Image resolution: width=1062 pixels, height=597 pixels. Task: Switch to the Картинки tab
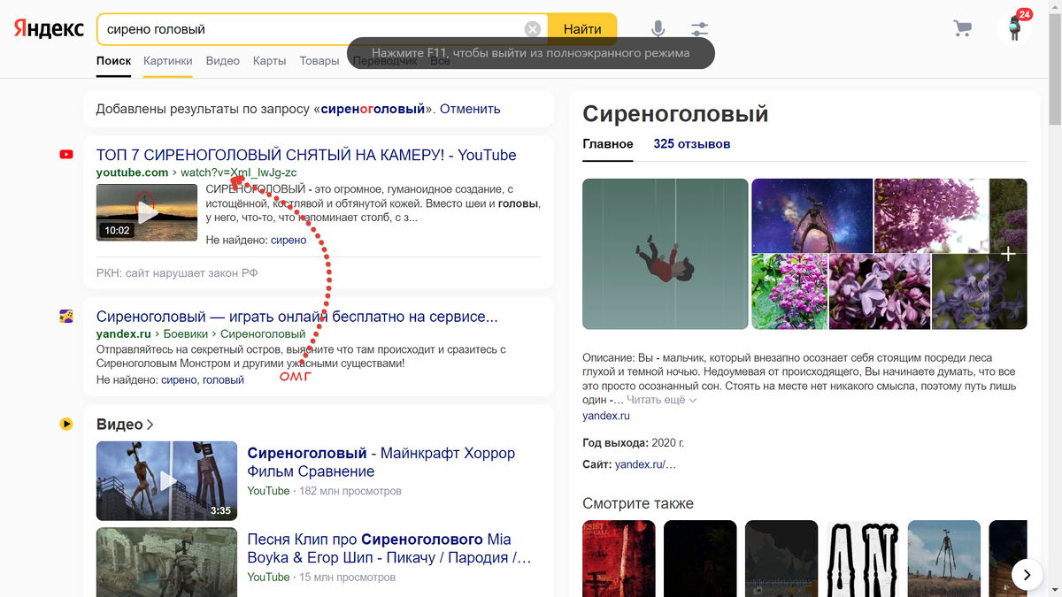click(168, 61)
